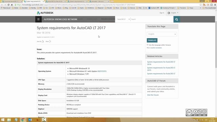Click the 'Related Articles' heading

pos(155,56)
